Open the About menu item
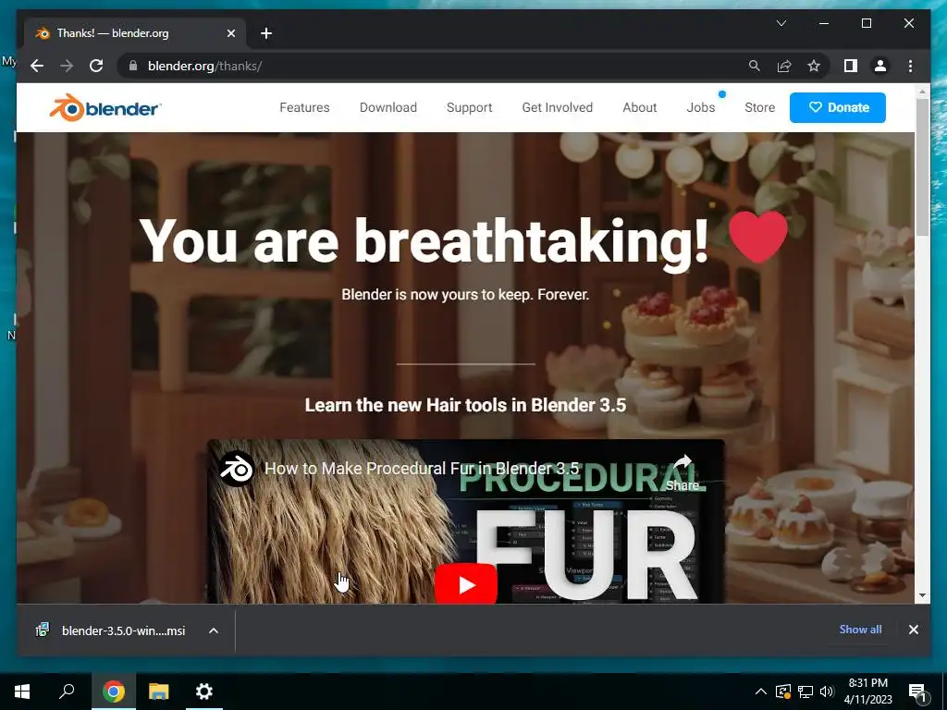 point(640,107)
